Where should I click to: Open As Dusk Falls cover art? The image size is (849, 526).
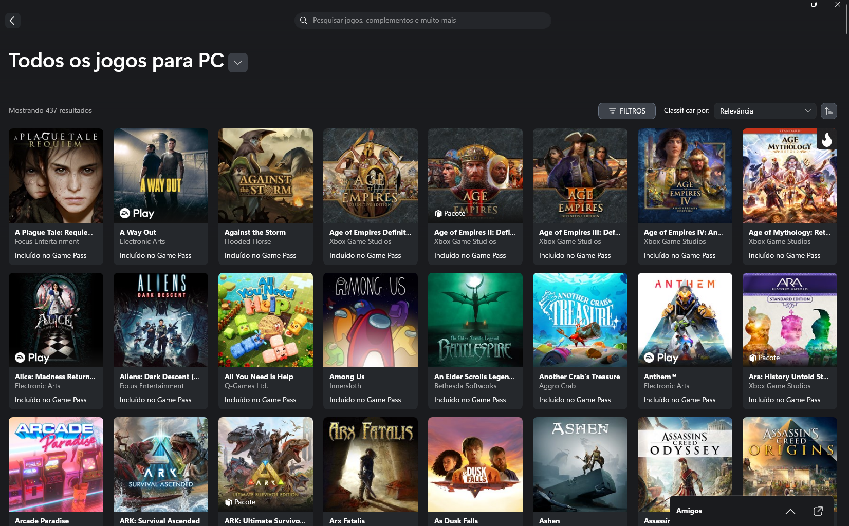point(475,464)
